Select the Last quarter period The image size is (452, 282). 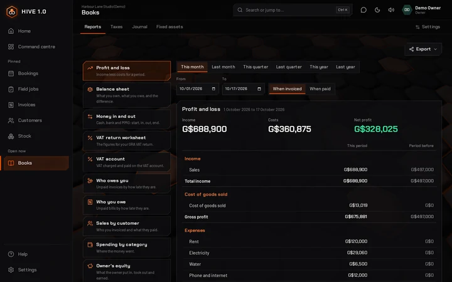pos(289,67)
